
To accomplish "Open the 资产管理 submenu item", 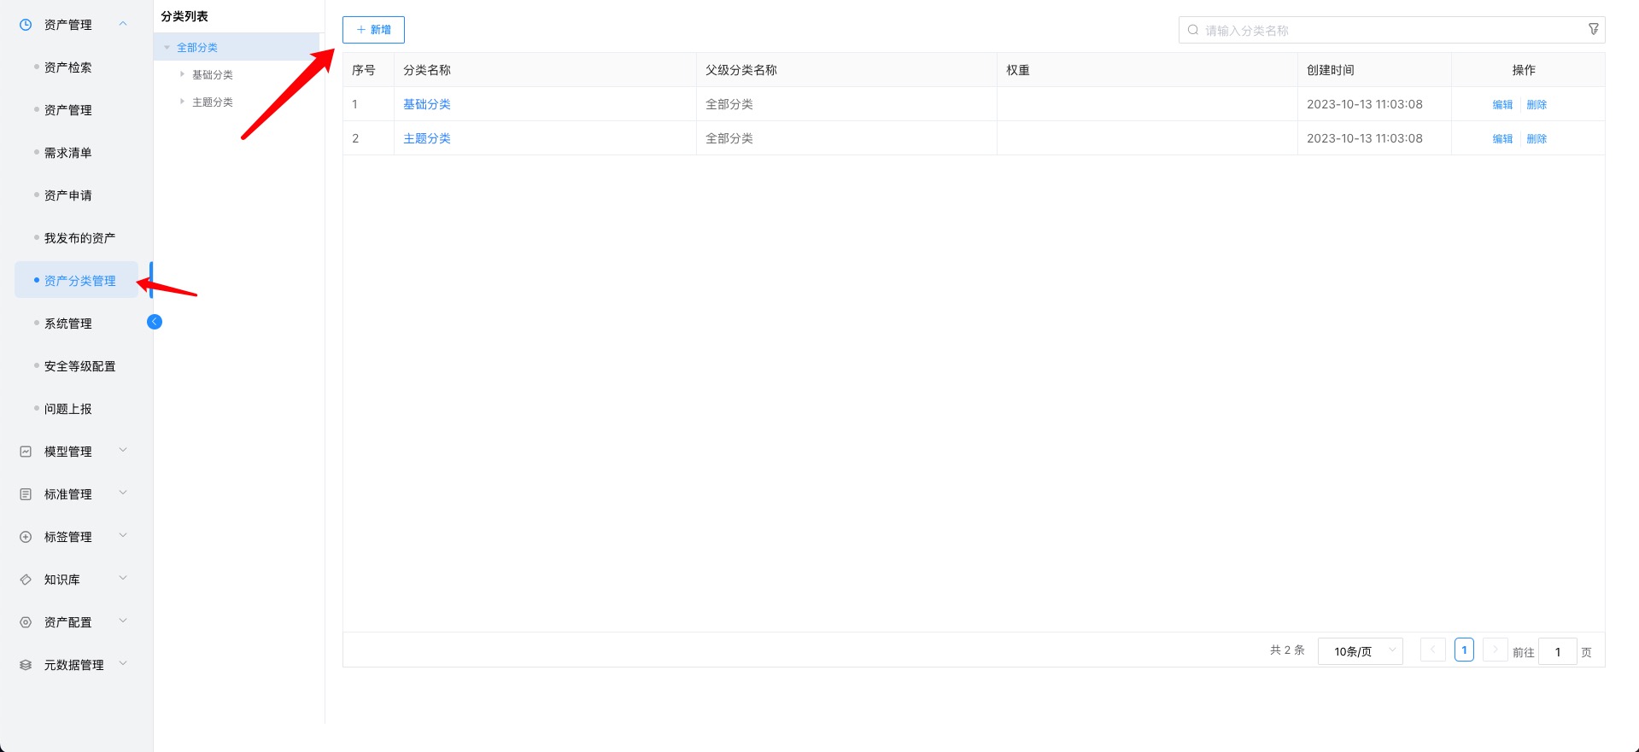I will pos(68,110).
